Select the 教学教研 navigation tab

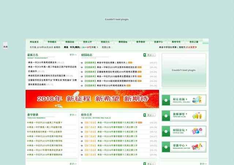point(141,42)
